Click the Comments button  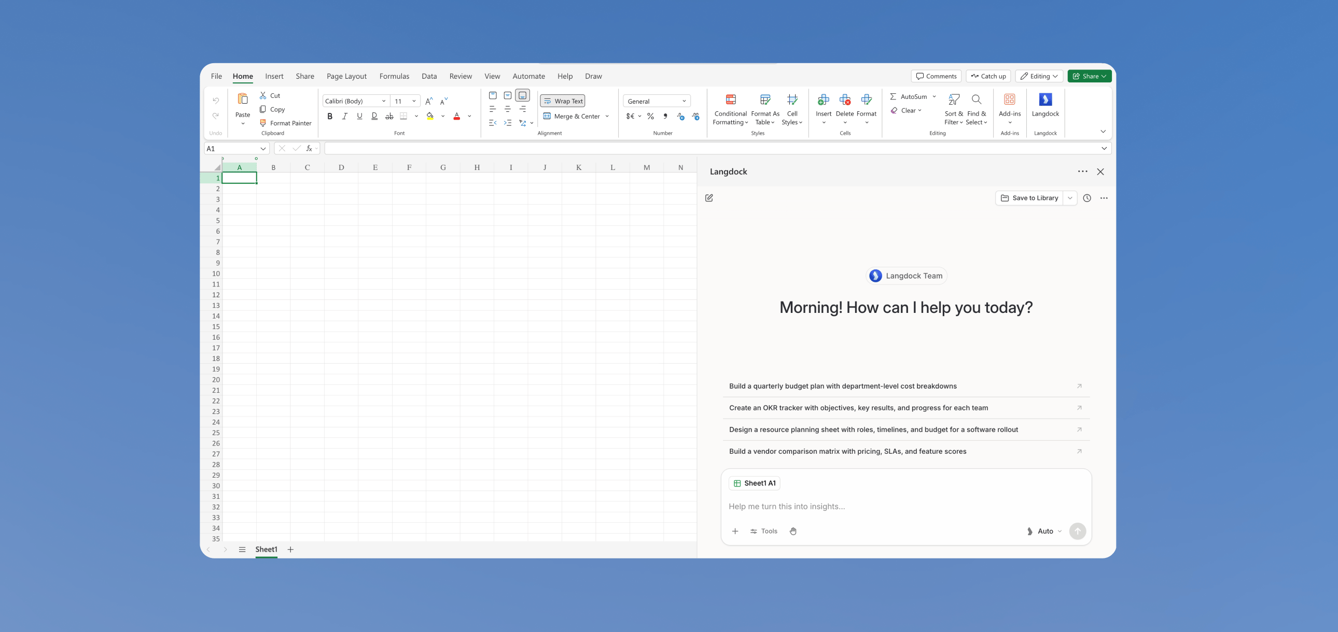click(936, 76)
